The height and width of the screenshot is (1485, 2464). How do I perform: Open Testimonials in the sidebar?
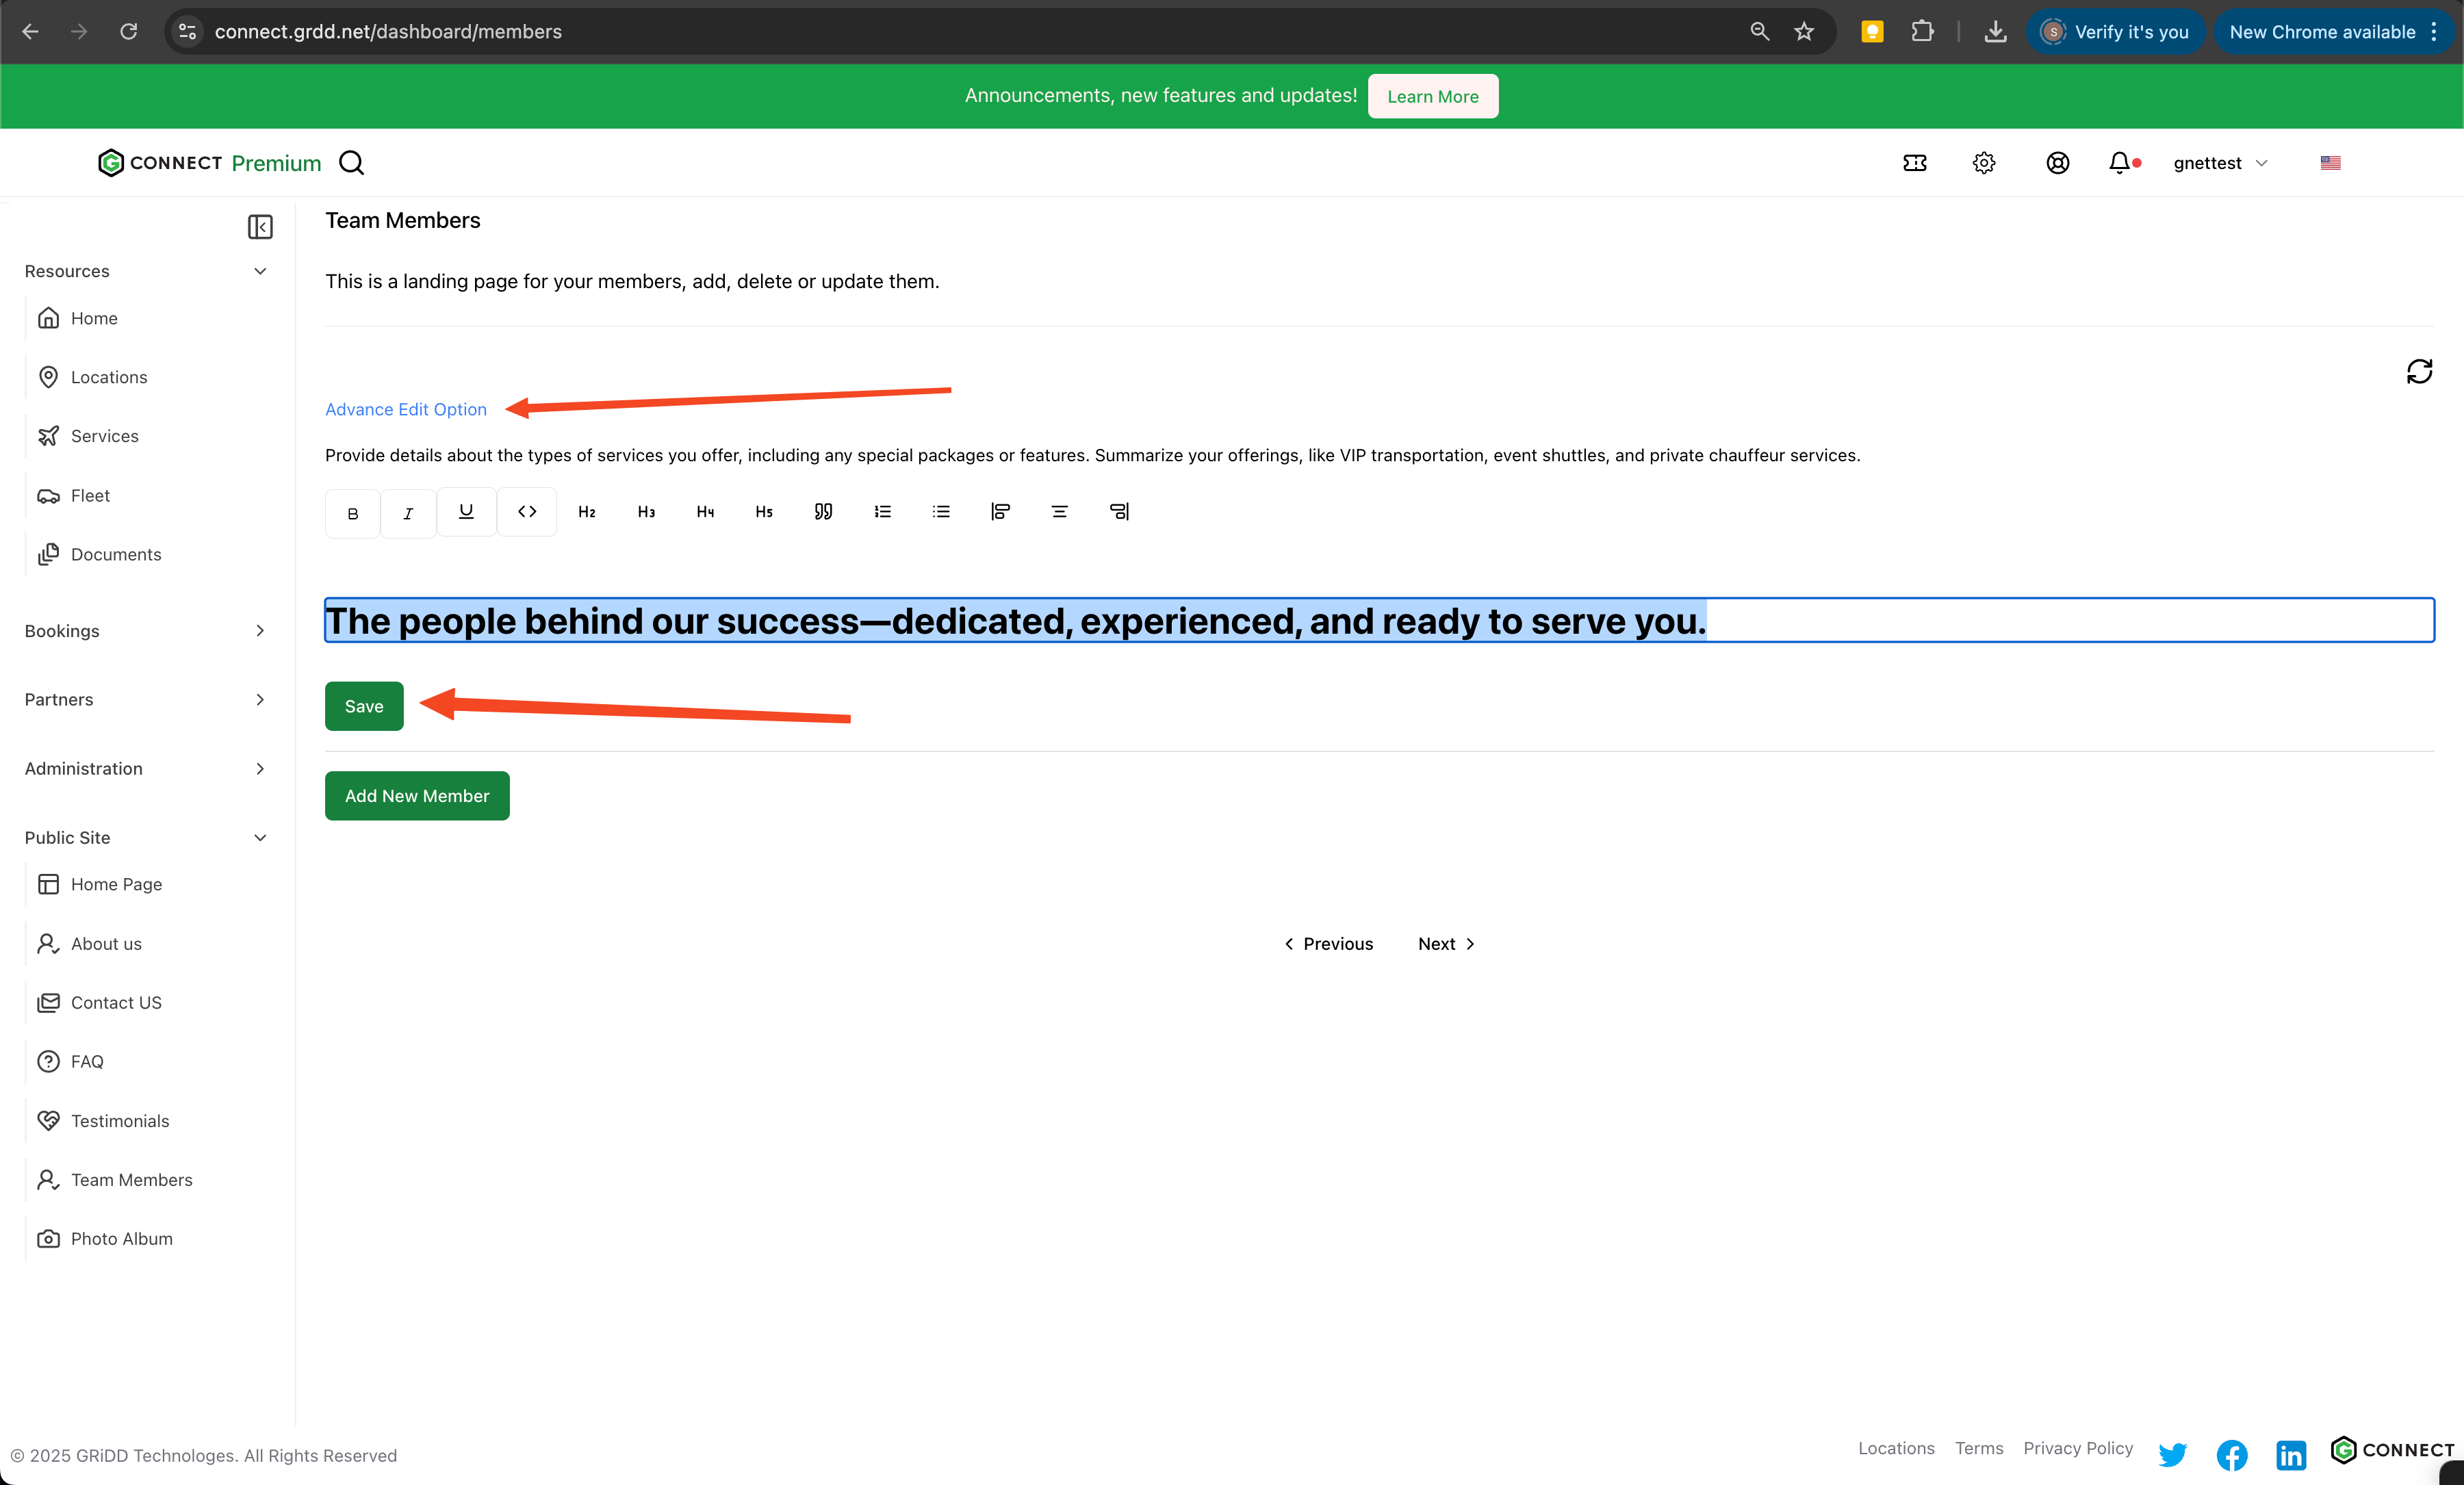point(120,1120)
